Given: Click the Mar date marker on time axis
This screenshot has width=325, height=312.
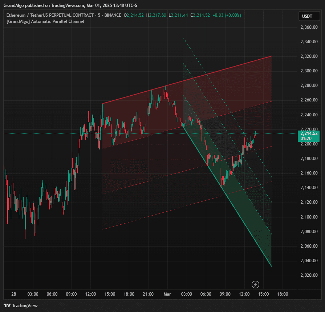Looking at the screenshot, I should coord(167,294).
